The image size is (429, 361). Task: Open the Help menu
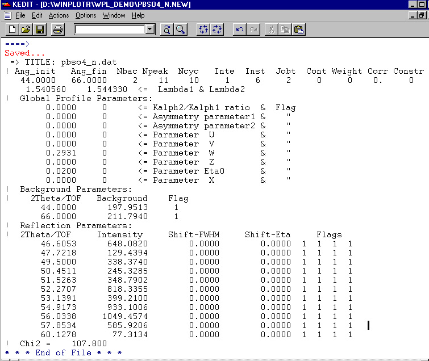(138, 15)
